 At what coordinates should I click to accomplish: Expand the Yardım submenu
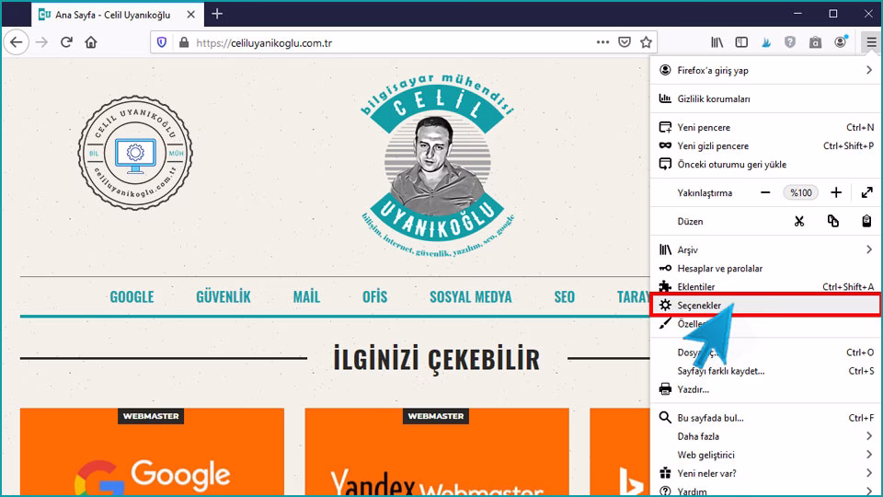coord(766,491)
